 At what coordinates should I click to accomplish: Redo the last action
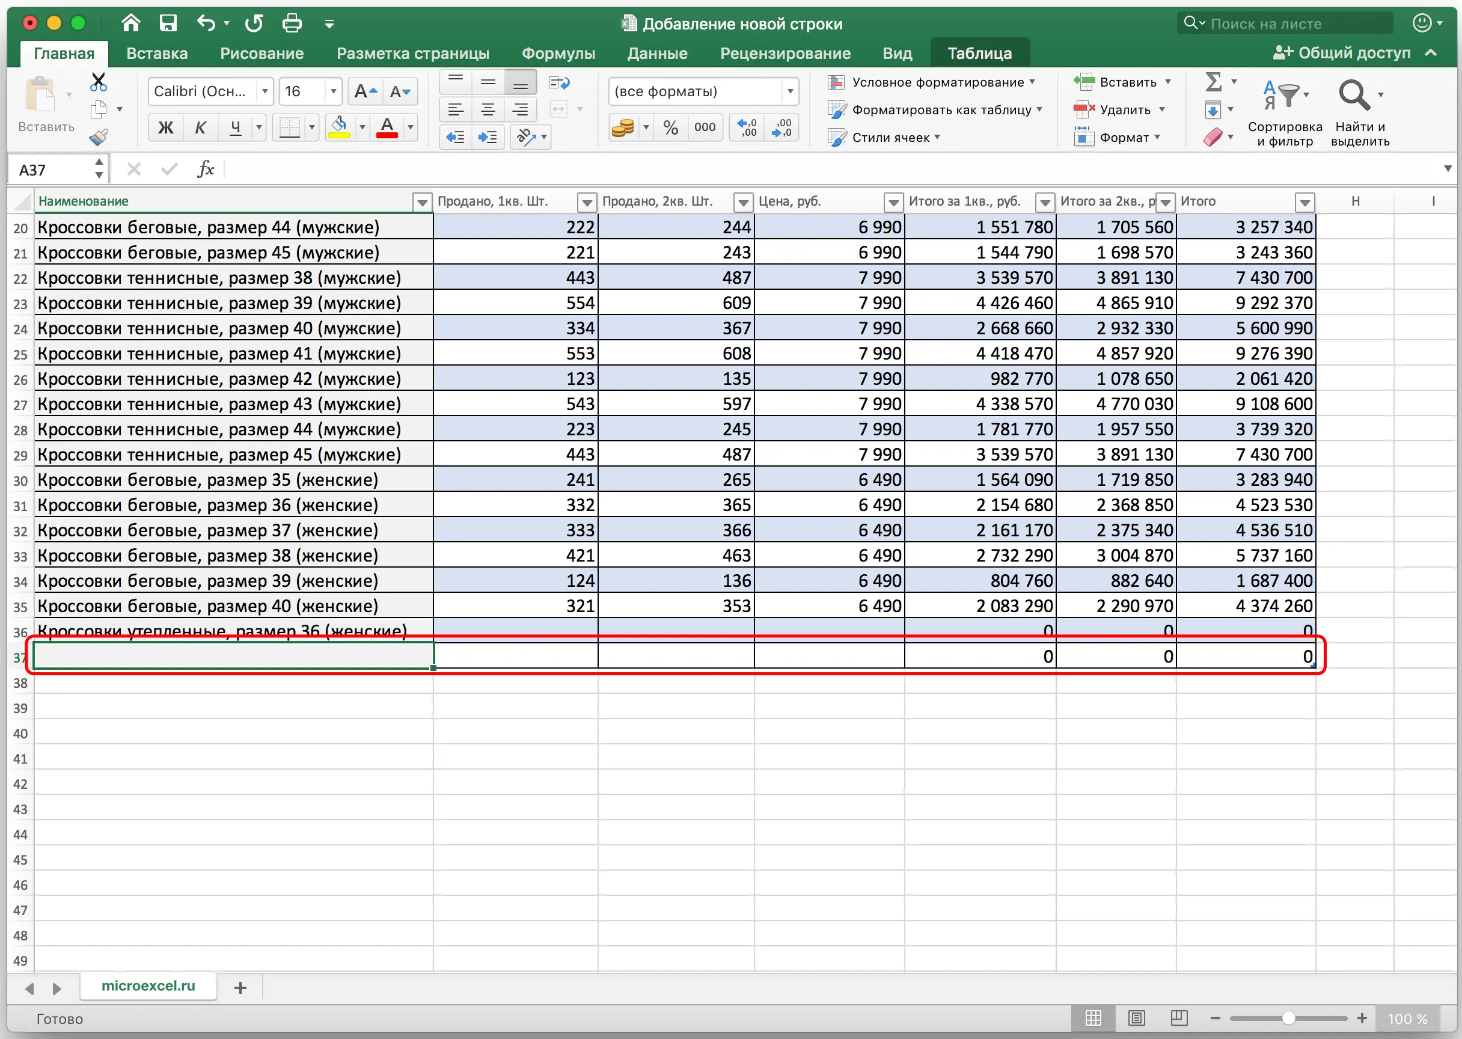(254, 23)
